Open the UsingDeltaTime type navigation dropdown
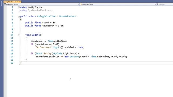 (x=155, y=4)
